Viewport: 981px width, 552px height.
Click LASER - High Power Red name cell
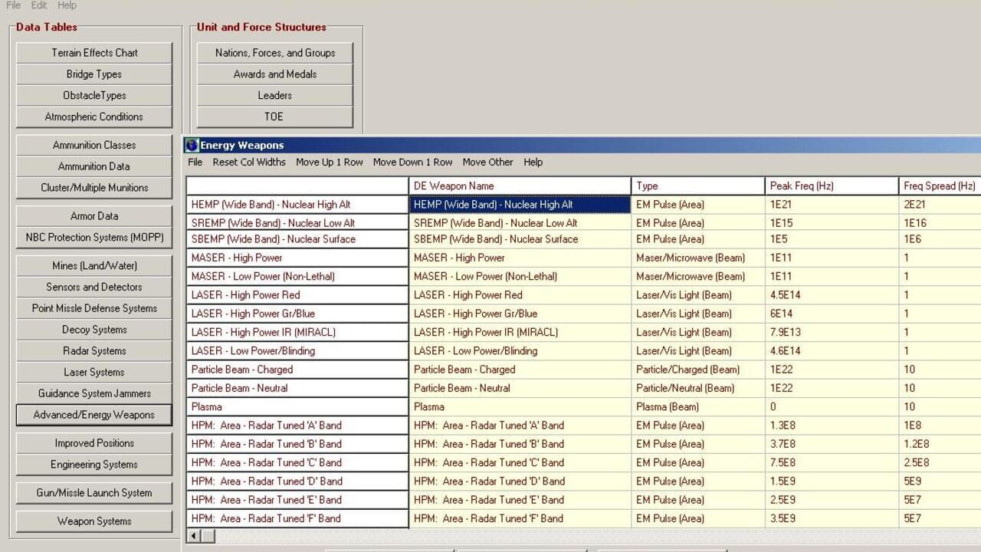(x=520, y=295)
